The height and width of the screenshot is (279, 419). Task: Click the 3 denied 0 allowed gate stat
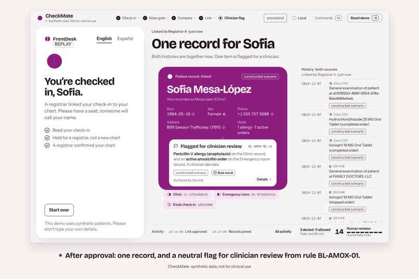[315, 232]
